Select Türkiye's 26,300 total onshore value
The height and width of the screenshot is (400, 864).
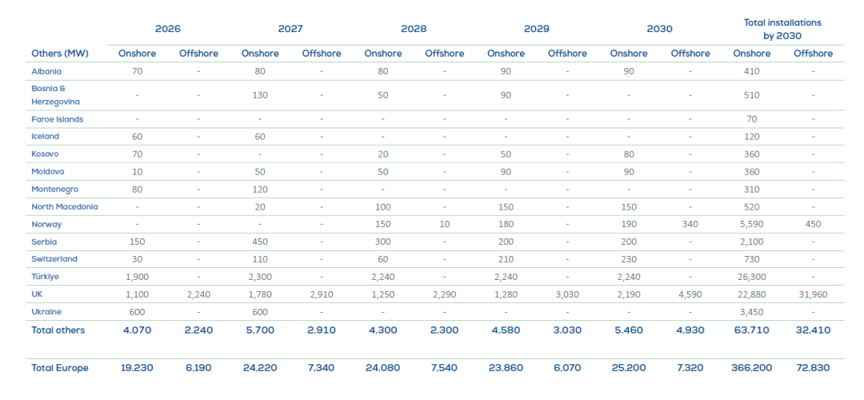[x=752, y=276]
